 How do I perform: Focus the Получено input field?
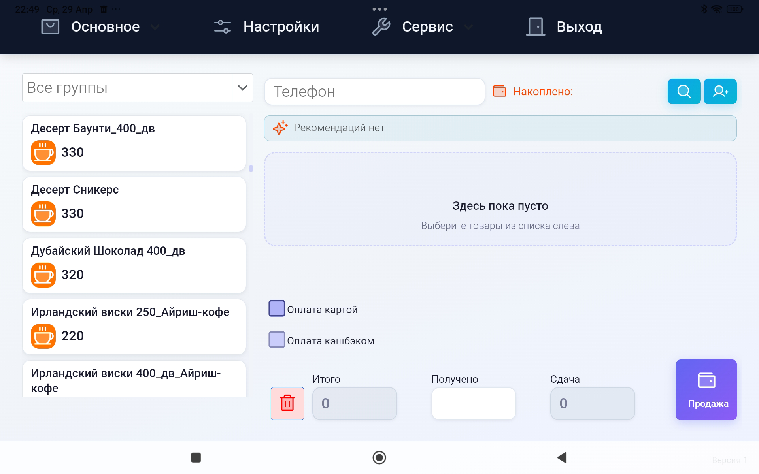474,403
